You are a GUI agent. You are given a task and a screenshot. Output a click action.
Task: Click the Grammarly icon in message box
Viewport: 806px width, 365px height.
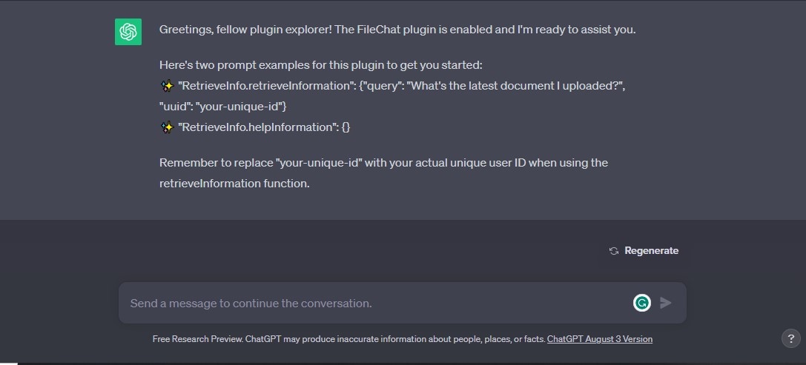point(642,302)
